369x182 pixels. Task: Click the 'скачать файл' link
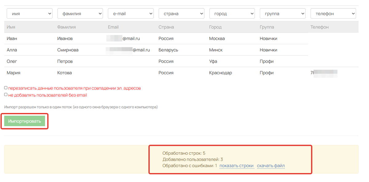[271, 166]
